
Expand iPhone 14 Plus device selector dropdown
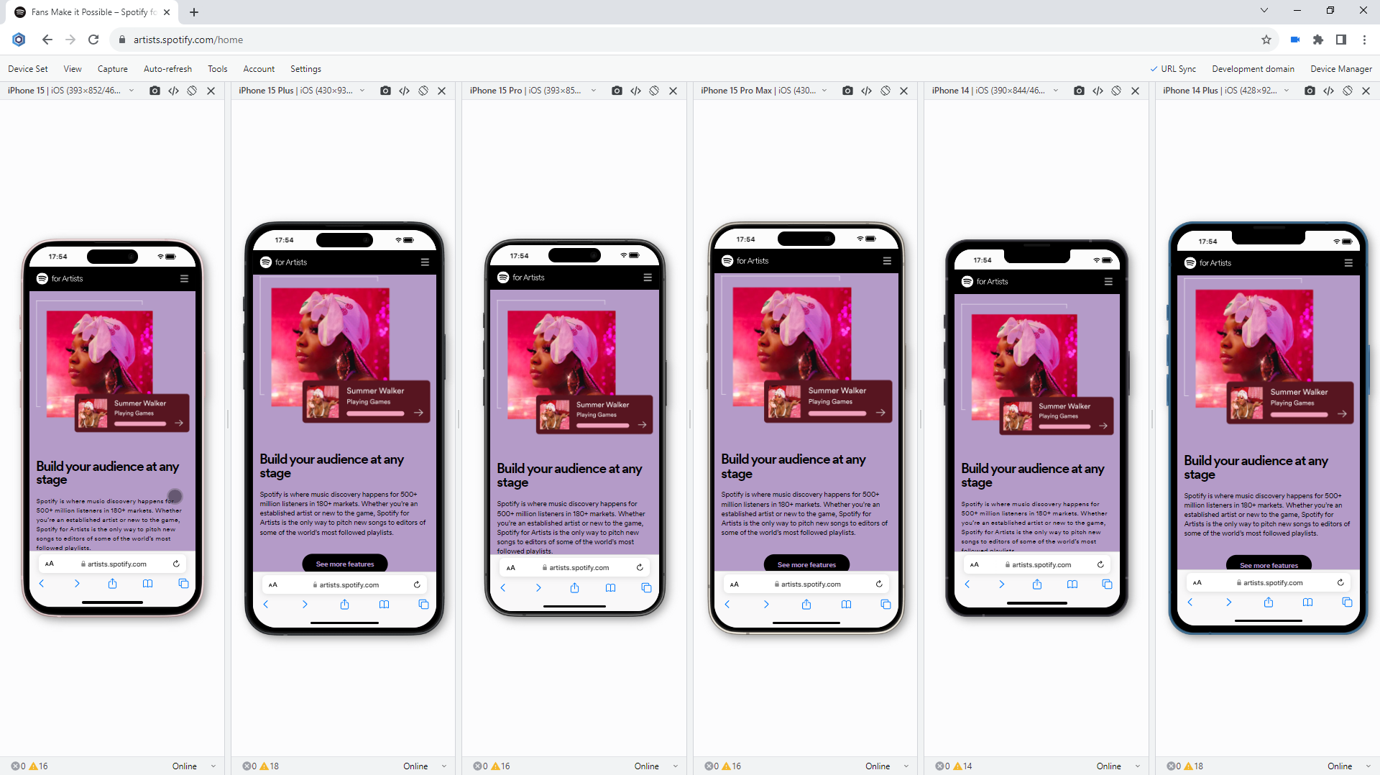1287,91
